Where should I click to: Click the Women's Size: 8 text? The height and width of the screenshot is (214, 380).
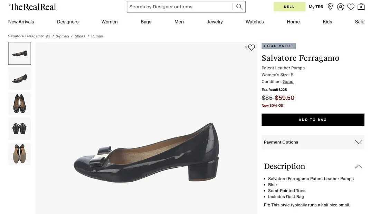[x=277, y=75]
